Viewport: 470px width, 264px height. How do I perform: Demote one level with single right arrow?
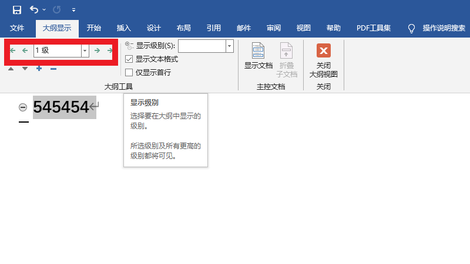(x=97, y=50)
